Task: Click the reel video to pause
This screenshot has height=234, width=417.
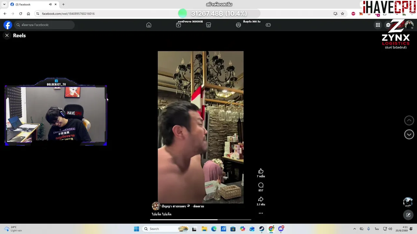Action: [x=200, y=127]
